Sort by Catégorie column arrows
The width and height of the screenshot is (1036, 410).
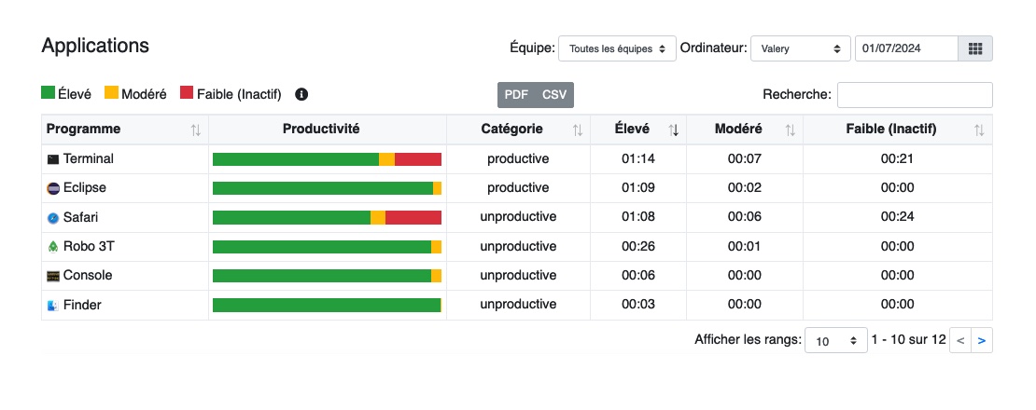[578, 130]
